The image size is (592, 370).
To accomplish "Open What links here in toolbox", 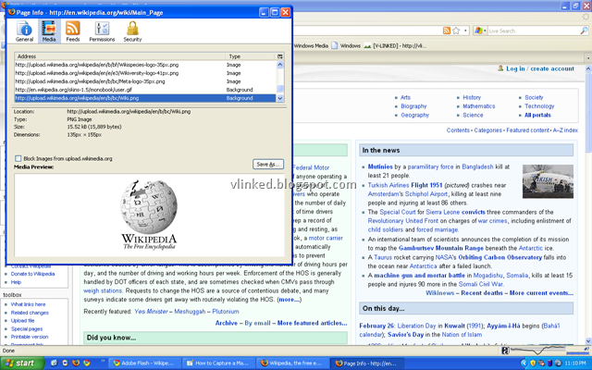I will pyautogui.click(x=28, y=304).
